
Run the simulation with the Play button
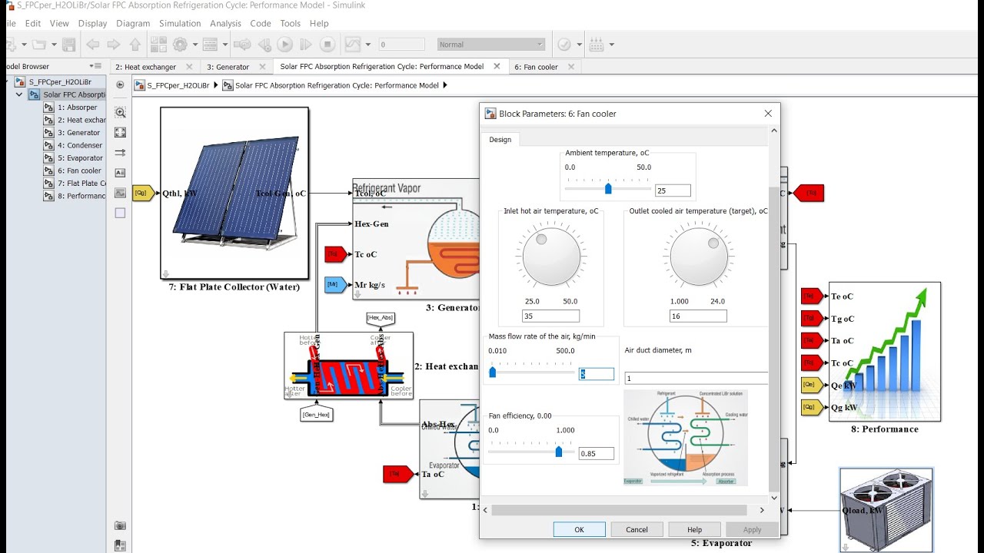point(284,45)
